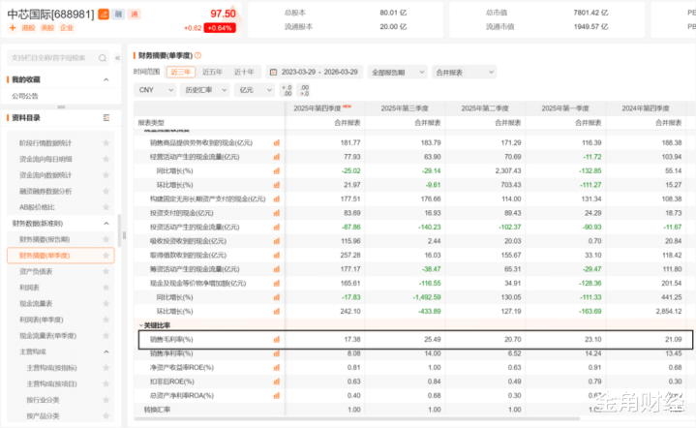Toggle favorite star for 阶段行情数据统计
The width and height of the screenshot is (696, 428).
[108, 143]
